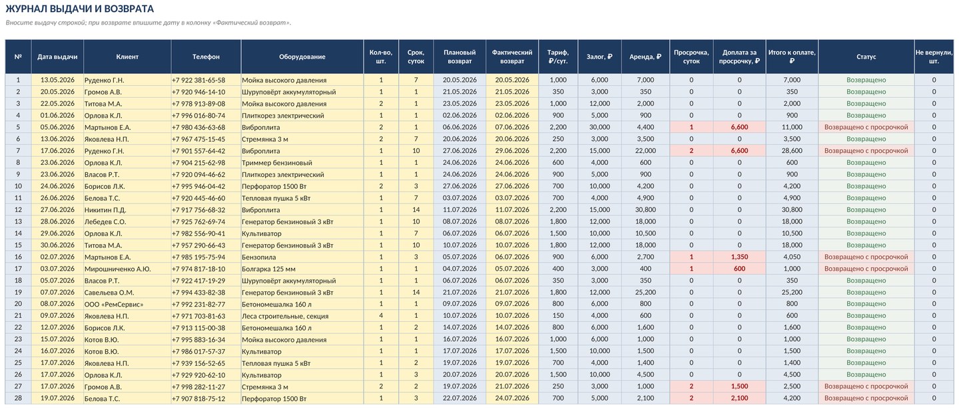Image resolution: width=959 pixels, height=409 pixels.
Task: Select the «Возвращено» status for Мойка in row 1
Action: click(x=866, y=80)
